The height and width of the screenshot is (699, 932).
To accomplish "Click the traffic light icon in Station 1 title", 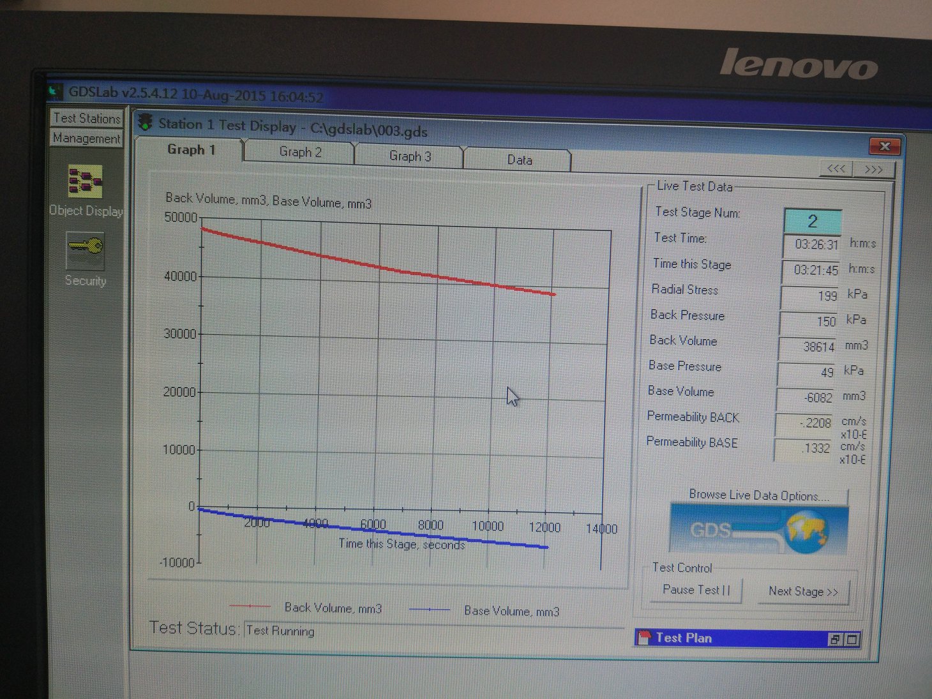I will [146, 122].
